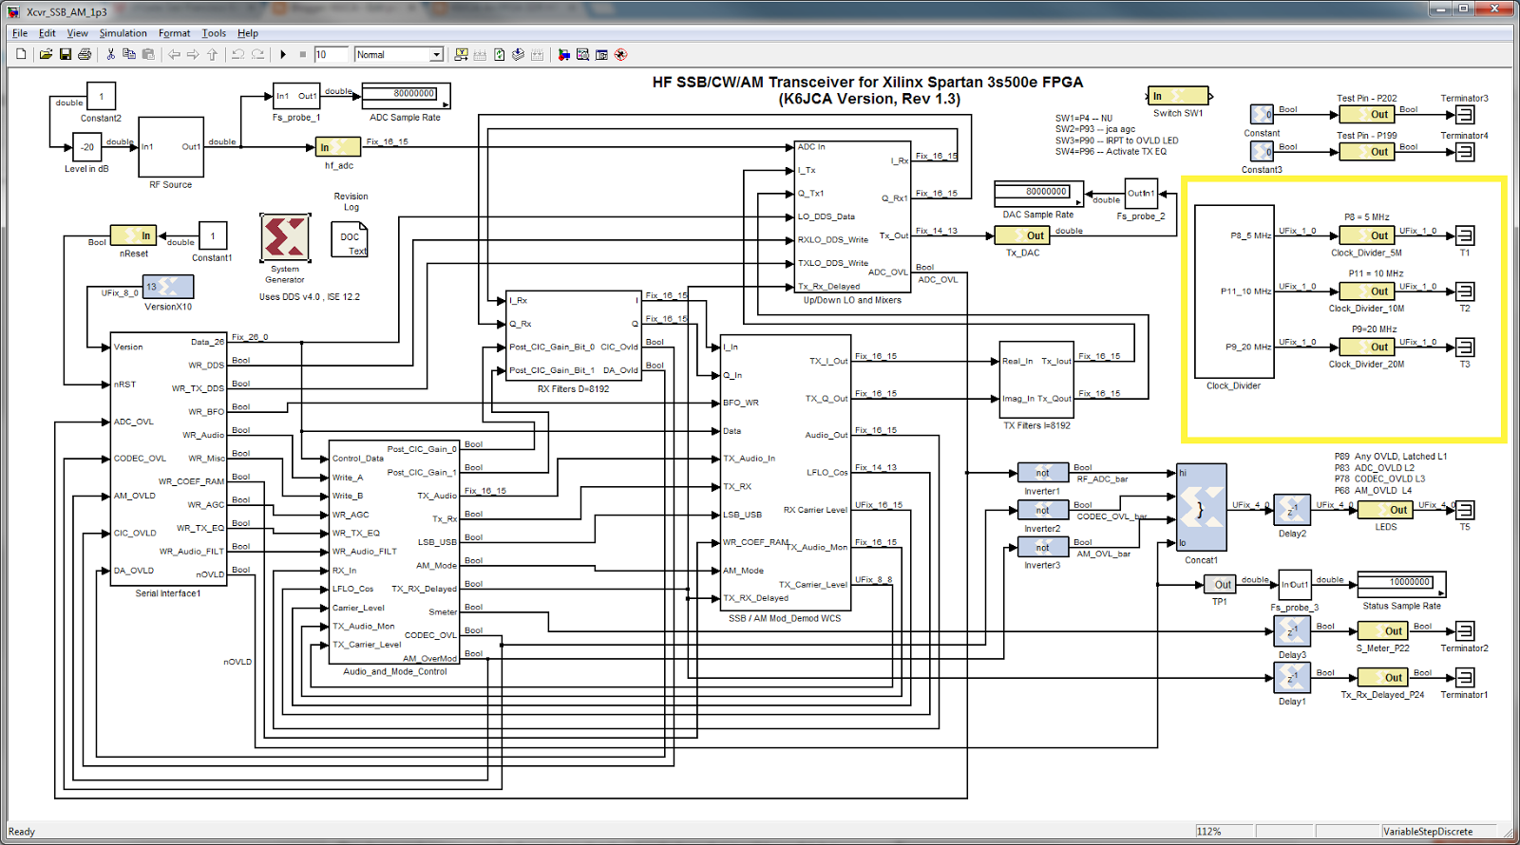Click the Status Sample Rate display block
Image resolution: width=1520 pixels, height=845 pixels.
coord(1401,583)
